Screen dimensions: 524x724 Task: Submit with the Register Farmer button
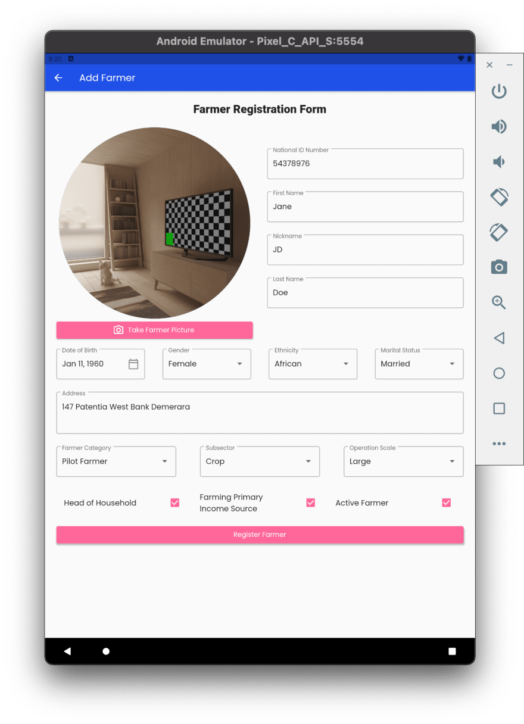[x=260, y=535]
